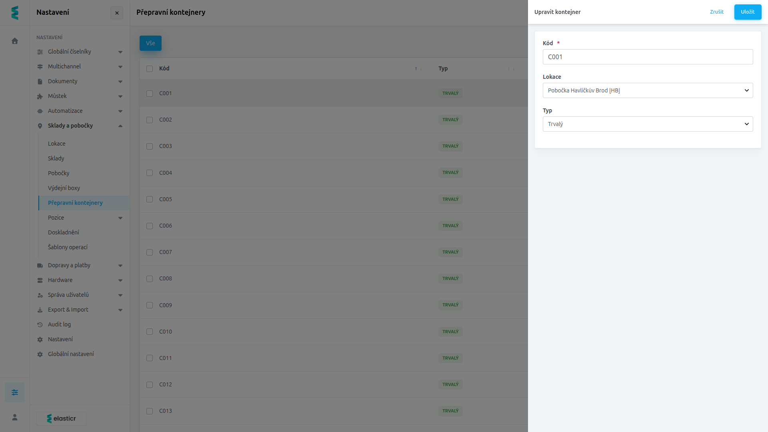768x432 pixels.
Task: Click the elasticr logo at the sidebar bottom
Action: (x=61, y=418)
